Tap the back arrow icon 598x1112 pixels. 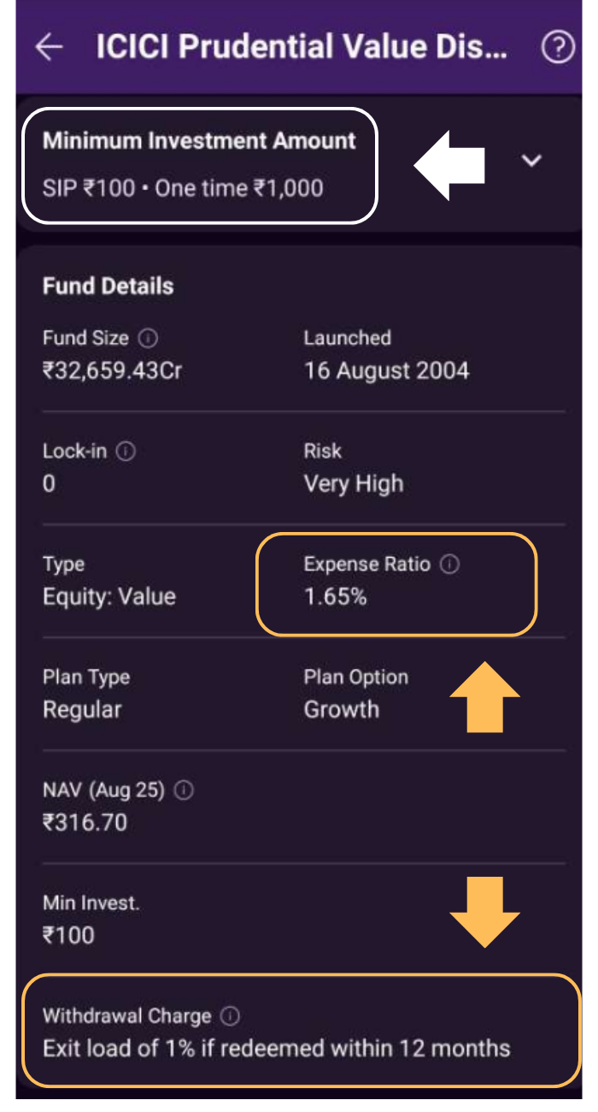pos(50,48)
